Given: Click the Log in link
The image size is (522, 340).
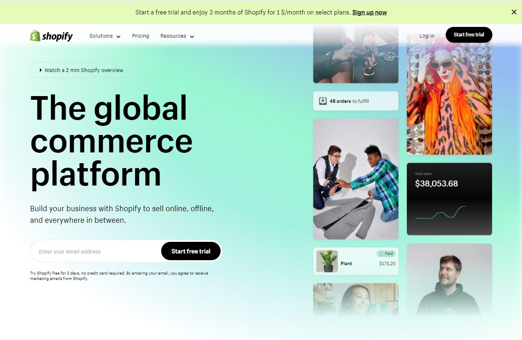Looking at the screenshot, I should (x=427, y=36).
